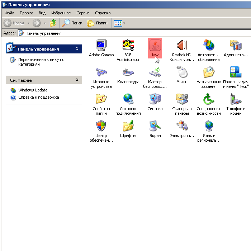Open Power options (Электропи...)

click(182, 129)
